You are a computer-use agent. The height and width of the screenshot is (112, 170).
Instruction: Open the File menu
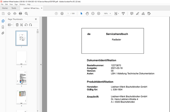(x=2, y=4)
